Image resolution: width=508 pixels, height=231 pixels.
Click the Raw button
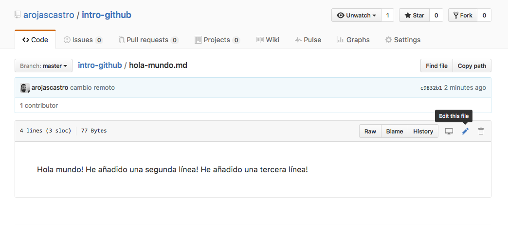[370, 131]
